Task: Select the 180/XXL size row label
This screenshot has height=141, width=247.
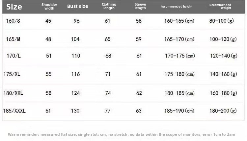Action: click(13, 93)
